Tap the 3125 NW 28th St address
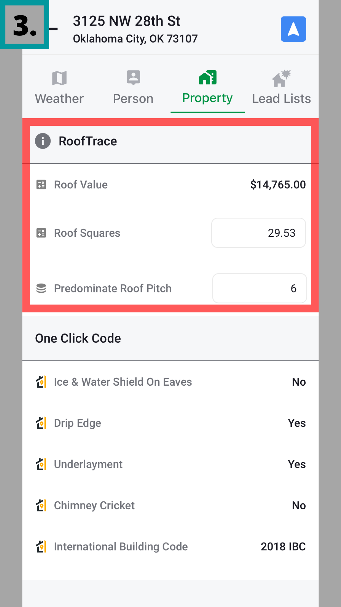The image size is (341, 607). pyautogui.click(x=127, y=21)
